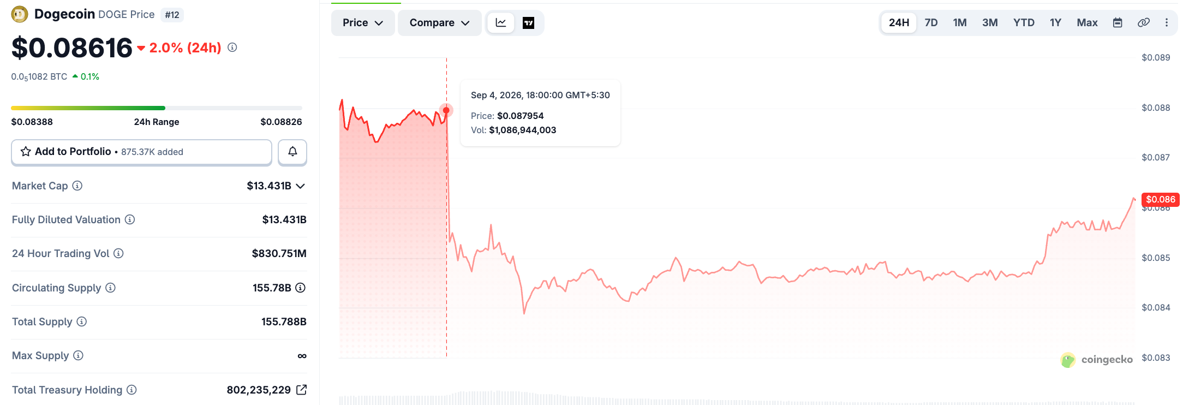Screen dimensions: 1183x405
Task: Click the tooltip price $0.087954
Action: point(521,116)
